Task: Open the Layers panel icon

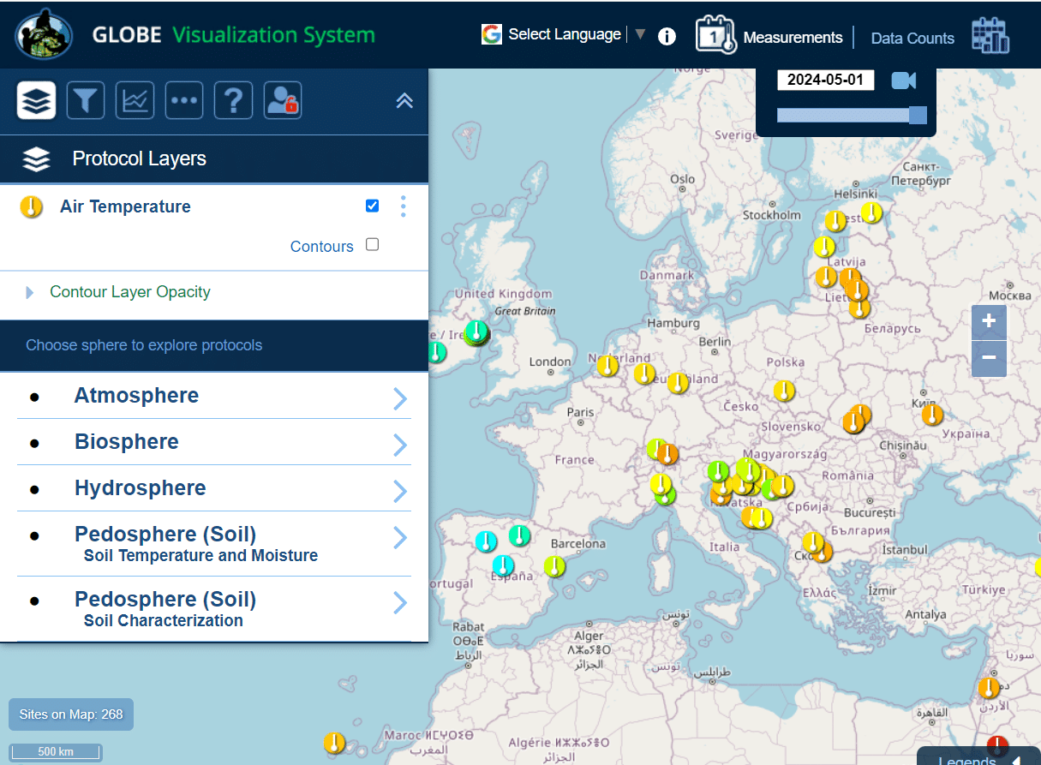Action: pos(36,101)
